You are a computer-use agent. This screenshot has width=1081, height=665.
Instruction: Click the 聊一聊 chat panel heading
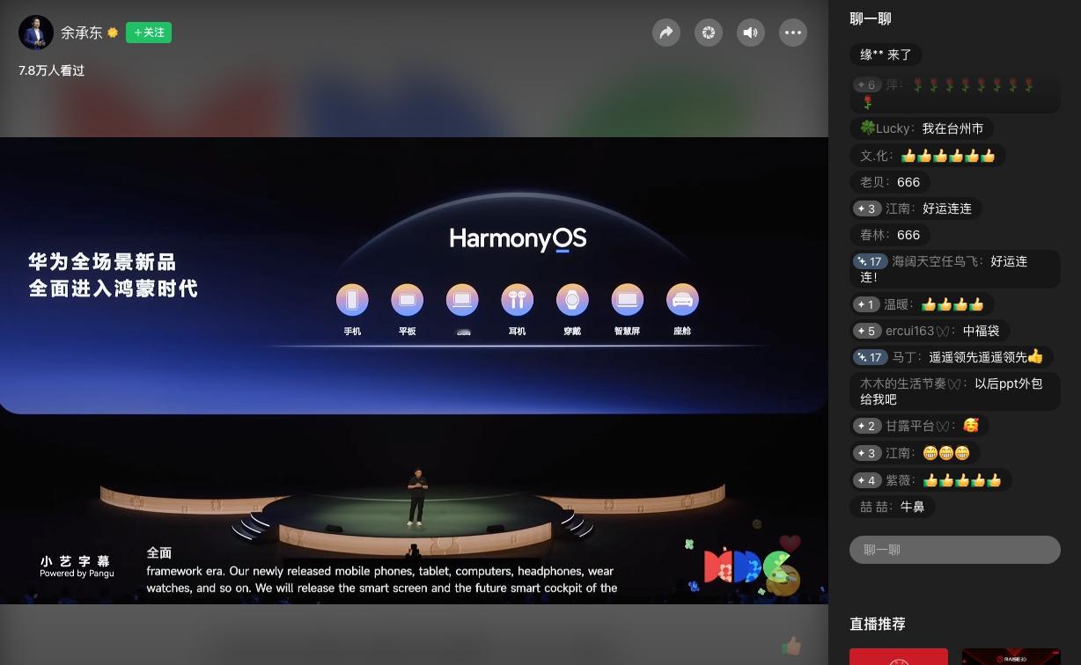click(x=871, y=18)
